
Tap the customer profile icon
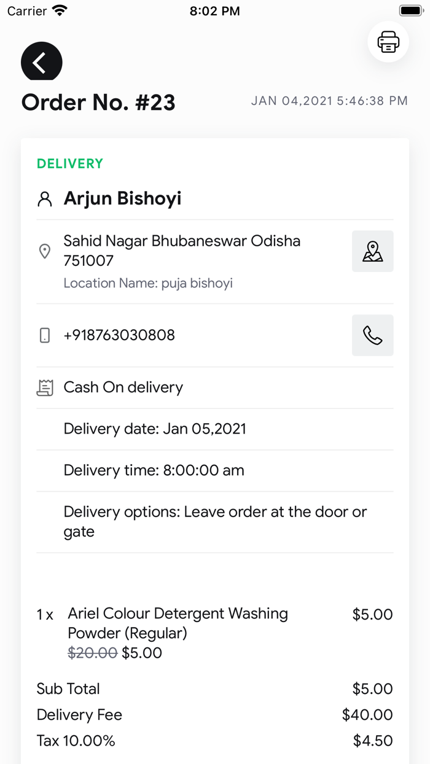pos(45,199)
